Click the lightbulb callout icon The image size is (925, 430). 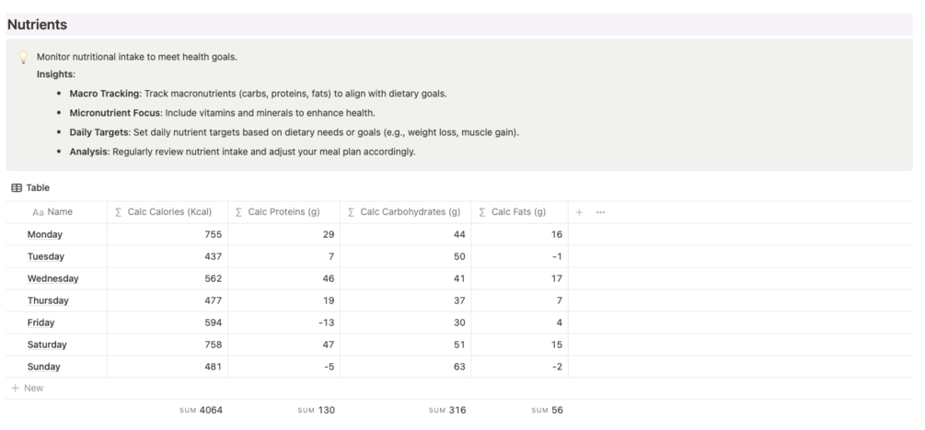pos(23,57)
